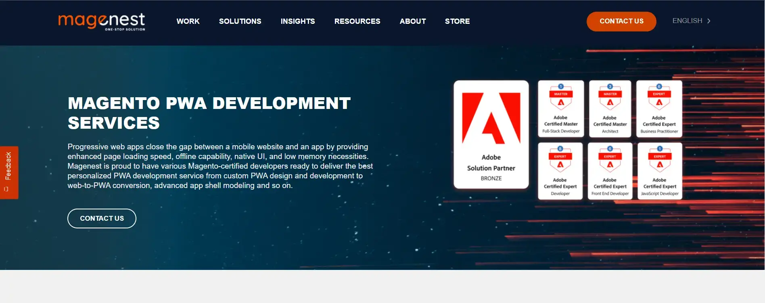Open the INSIGHTS menu
The width and height of the screenshot is (765, 303).
tap(298, 21)
